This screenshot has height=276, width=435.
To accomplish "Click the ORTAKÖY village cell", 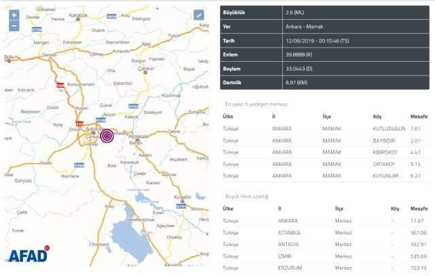I will click(x=383, y=165).
